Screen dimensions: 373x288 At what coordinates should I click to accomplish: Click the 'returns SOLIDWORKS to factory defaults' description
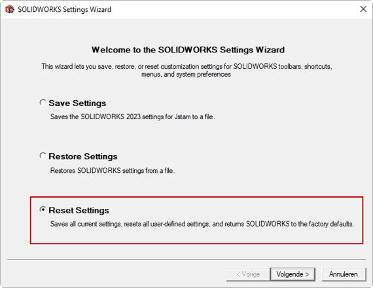[x=202, y=224]
